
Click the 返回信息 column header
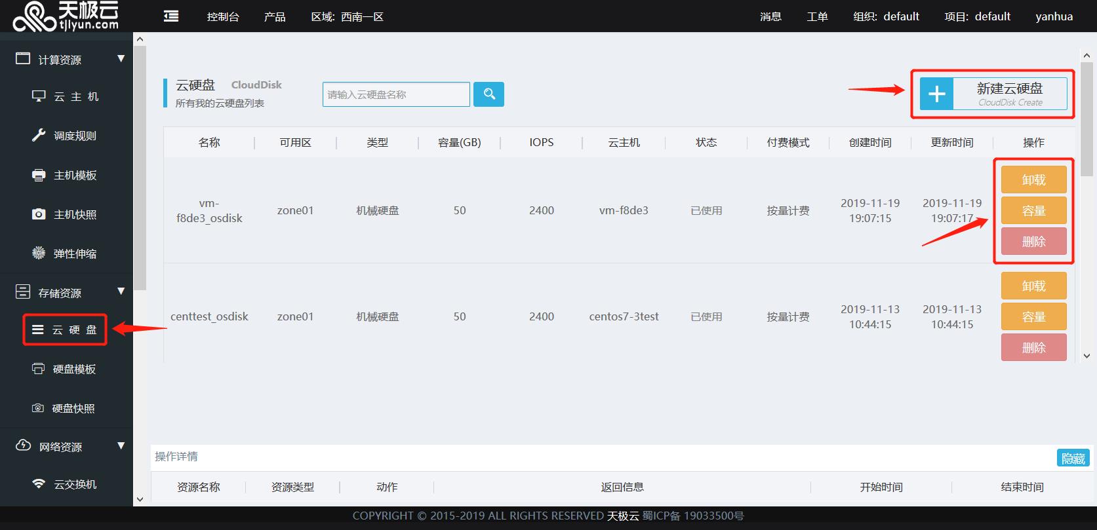point(622,487)
